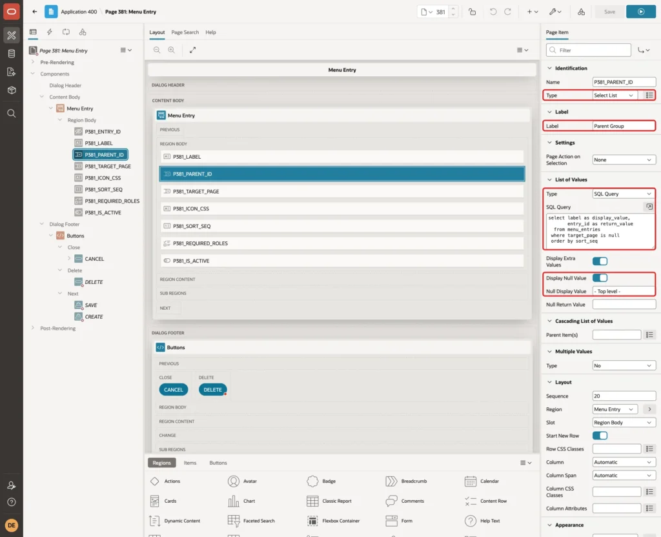This screenshot has width=661, height=537.
Task: Open code editor for SQL Query
Action: (x=649, y=207)
